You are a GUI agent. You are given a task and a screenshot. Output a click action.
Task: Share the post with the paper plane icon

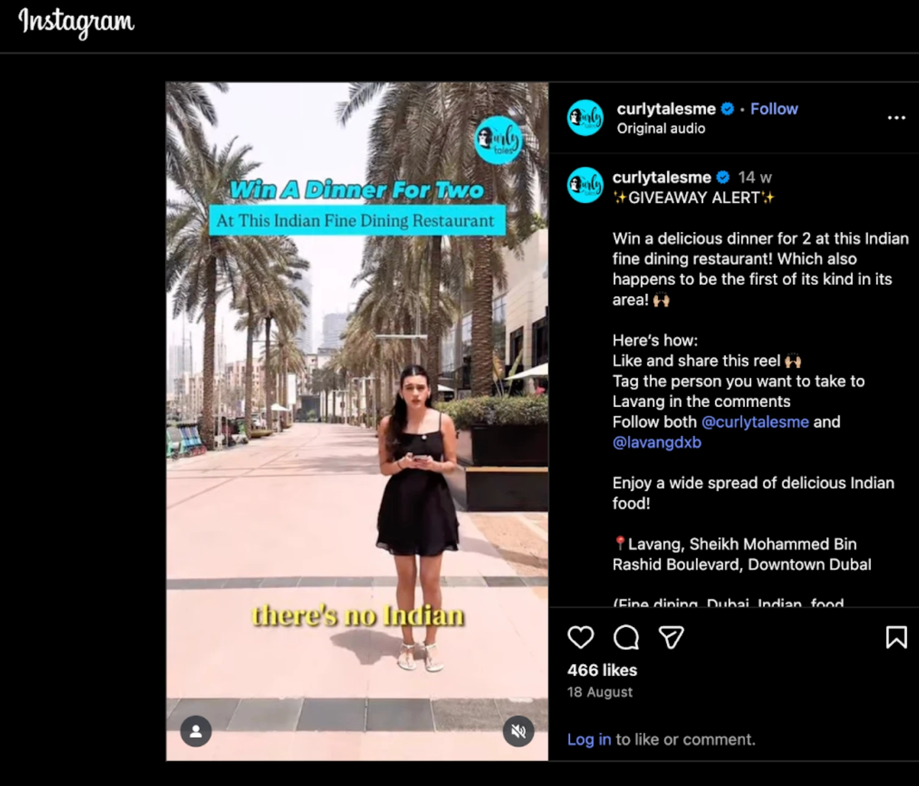[x=671, y=637]
